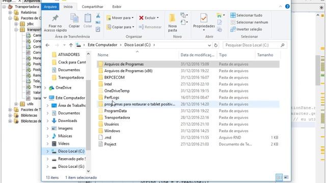This screenshot has height=183, width=326.
Task: Collapse the ribbon with chevron
Action: (x=280, y=7)
